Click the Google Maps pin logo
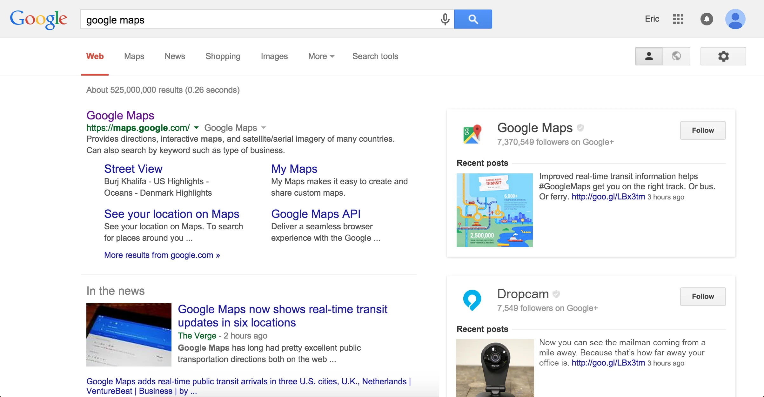 point(472,134)
